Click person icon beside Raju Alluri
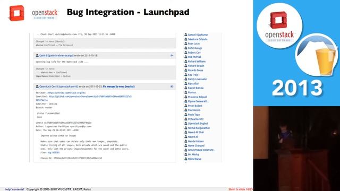Image resolution: width=340 pixels, height=191 pixels. click(186, 83)
